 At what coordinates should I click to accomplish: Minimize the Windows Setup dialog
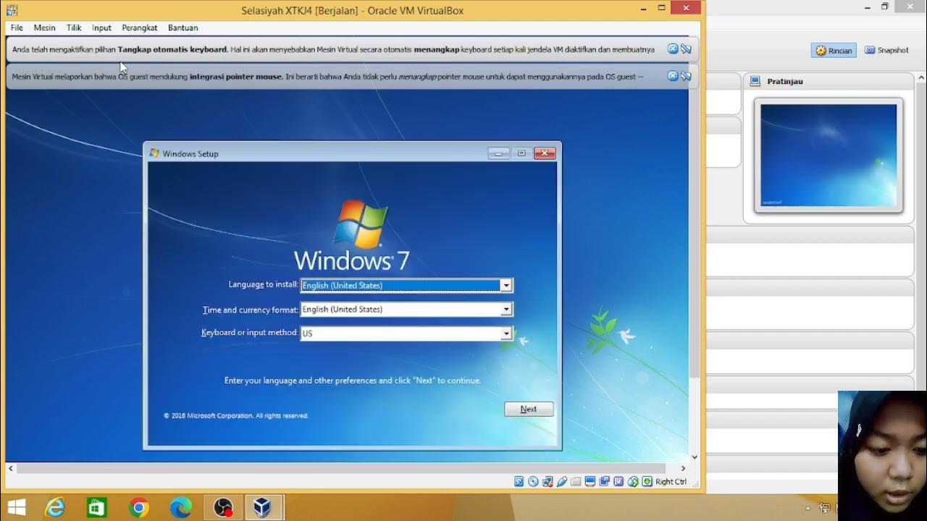click(498, 153)
